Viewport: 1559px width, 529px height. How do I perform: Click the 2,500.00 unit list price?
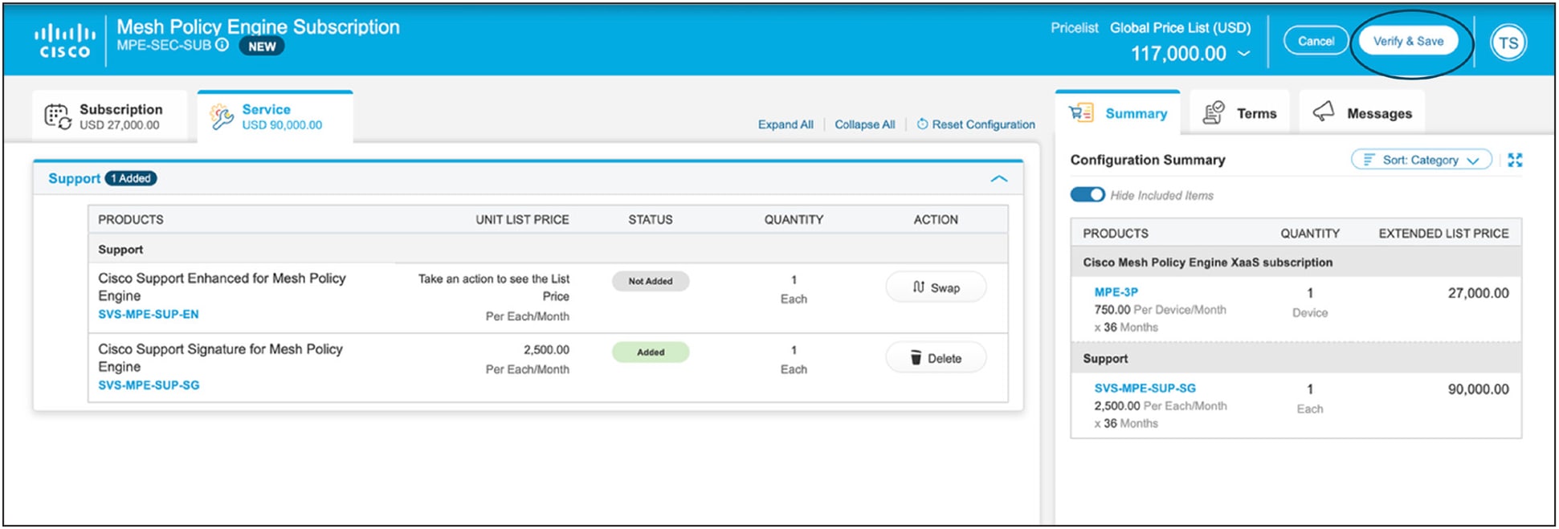[x=546, y=350]
